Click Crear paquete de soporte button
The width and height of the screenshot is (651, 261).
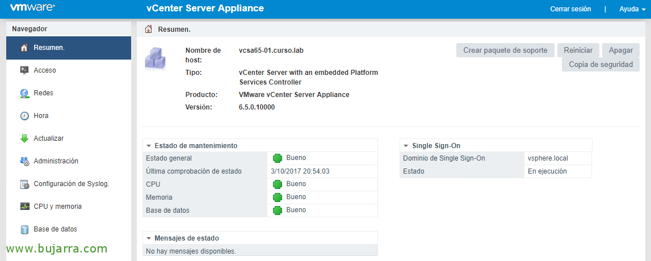click(x=505, y=50)
